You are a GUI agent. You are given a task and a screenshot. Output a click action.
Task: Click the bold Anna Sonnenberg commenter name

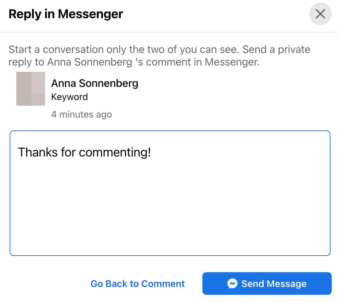(95, 83)
